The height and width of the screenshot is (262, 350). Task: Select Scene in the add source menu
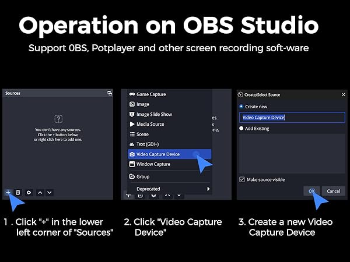point(170,134)
